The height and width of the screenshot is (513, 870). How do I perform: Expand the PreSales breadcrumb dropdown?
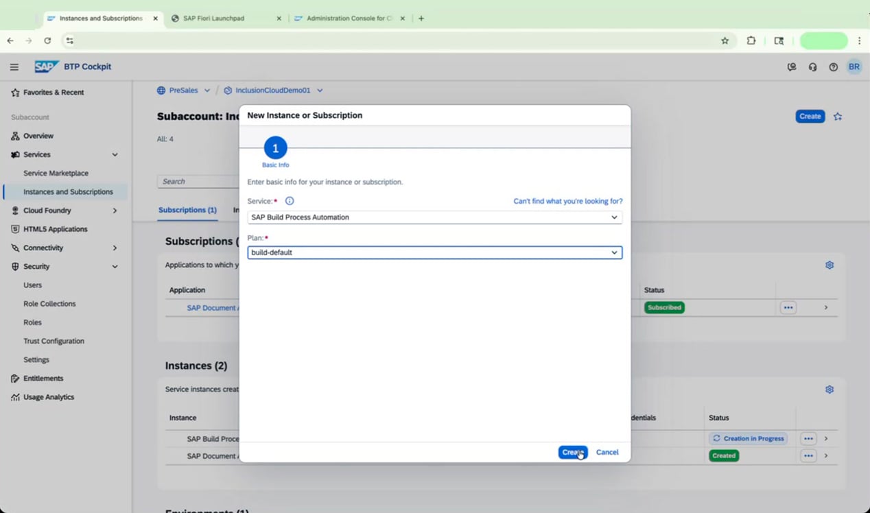[207, 91]
